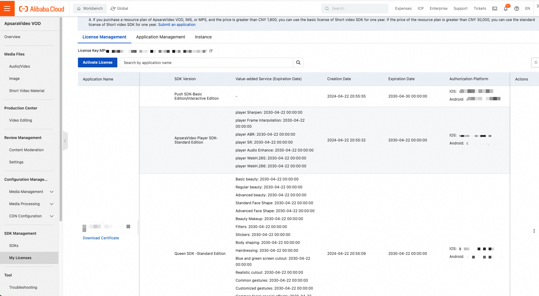The height and width of the screenshot is (296, 539).
Task: Open Image under Media Files
Action: click(x=14, y=79)
